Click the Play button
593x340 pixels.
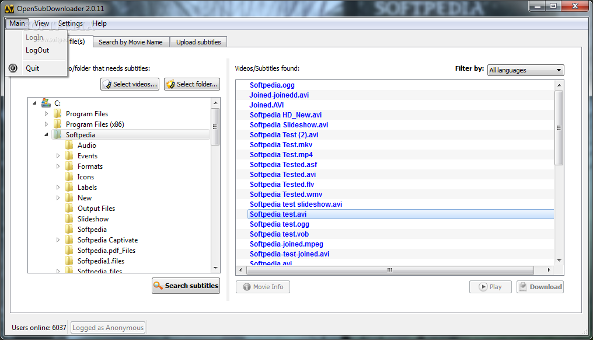tap(490, 287)
